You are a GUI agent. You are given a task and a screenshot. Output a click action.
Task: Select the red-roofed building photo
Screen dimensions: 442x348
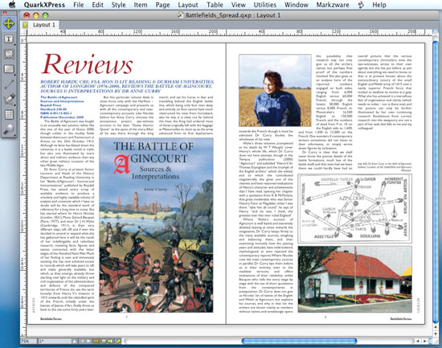click(355, 279)
